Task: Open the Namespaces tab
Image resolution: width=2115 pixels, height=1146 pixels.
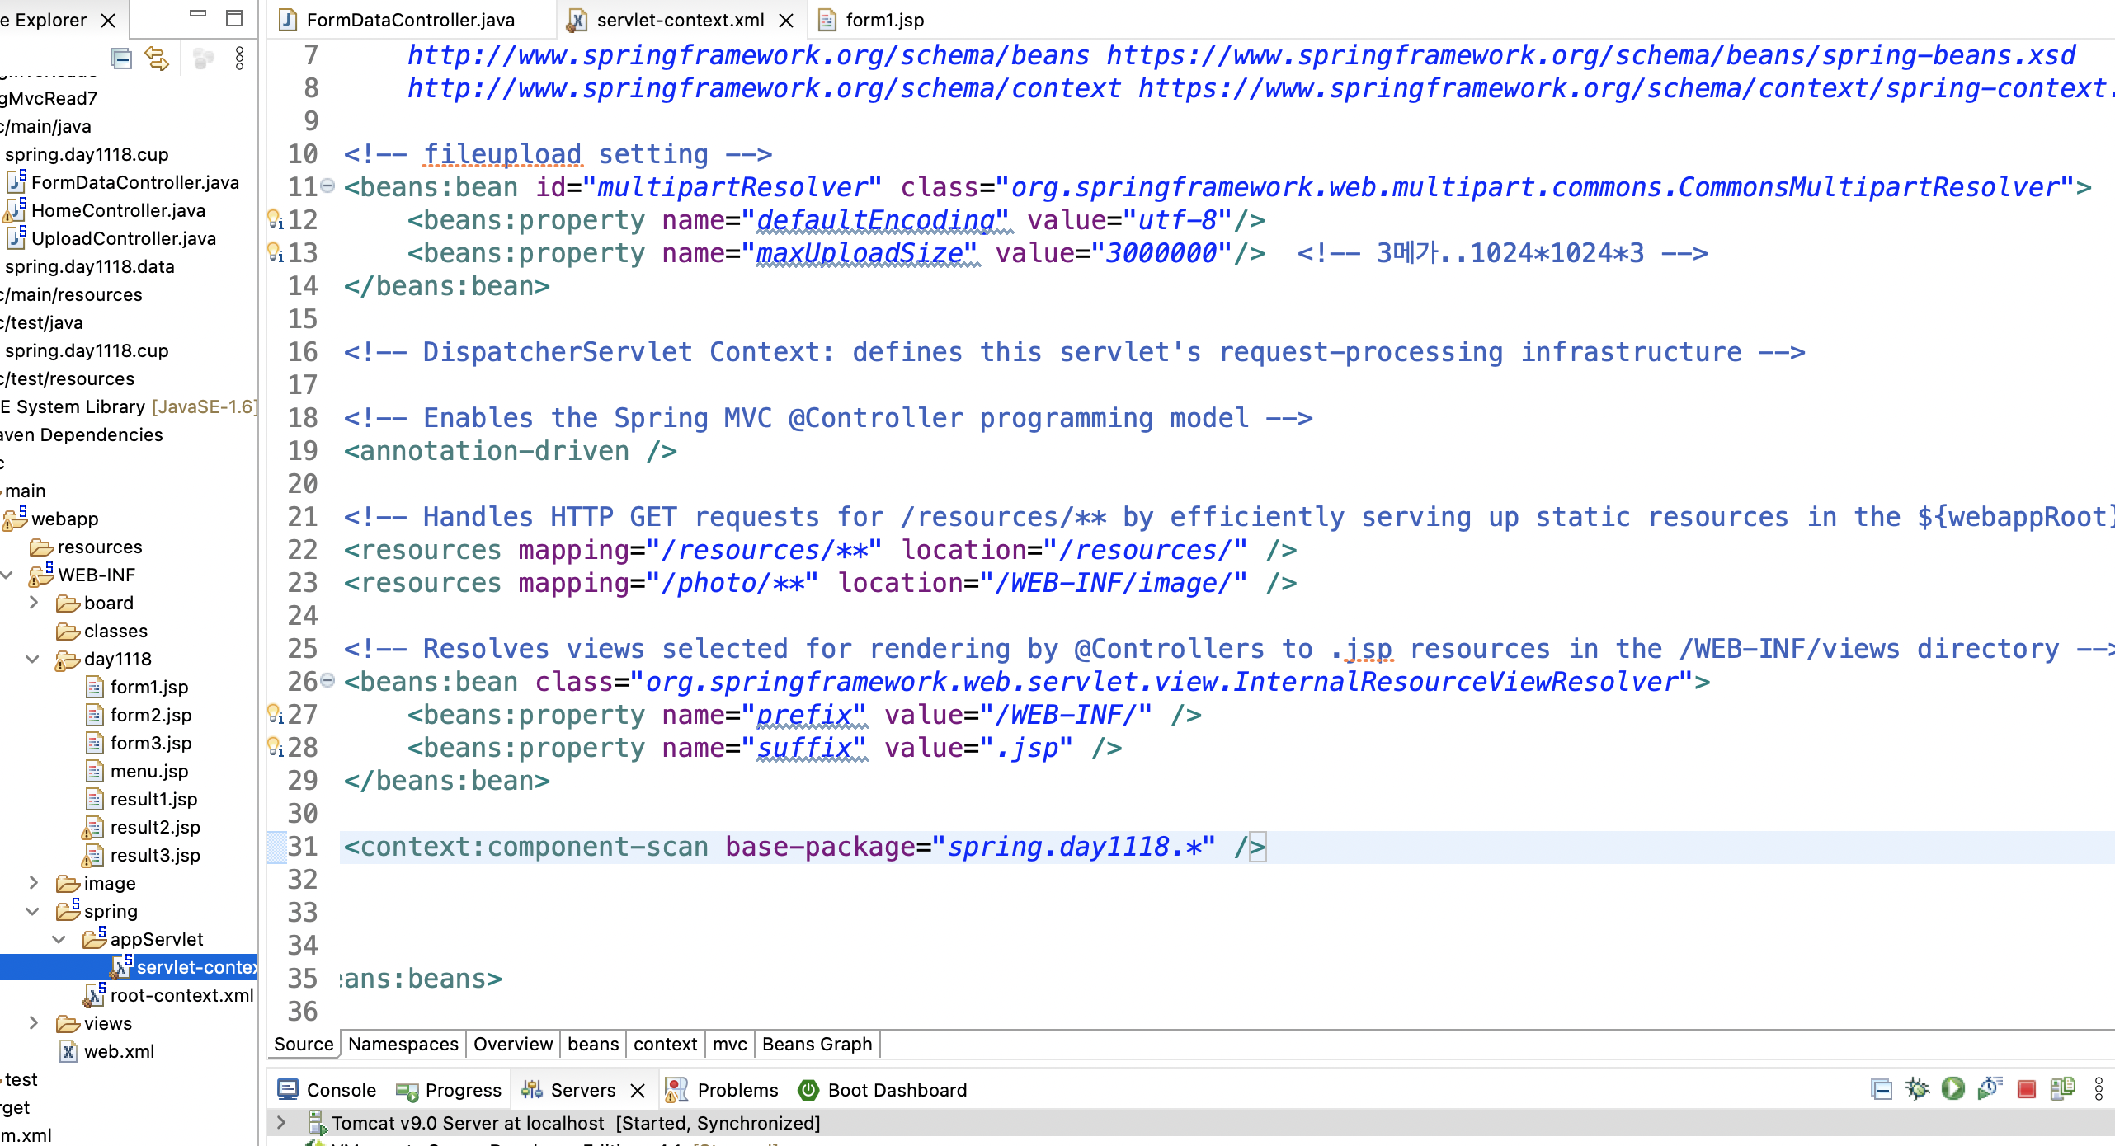Action: click(x=403, y=1044)
